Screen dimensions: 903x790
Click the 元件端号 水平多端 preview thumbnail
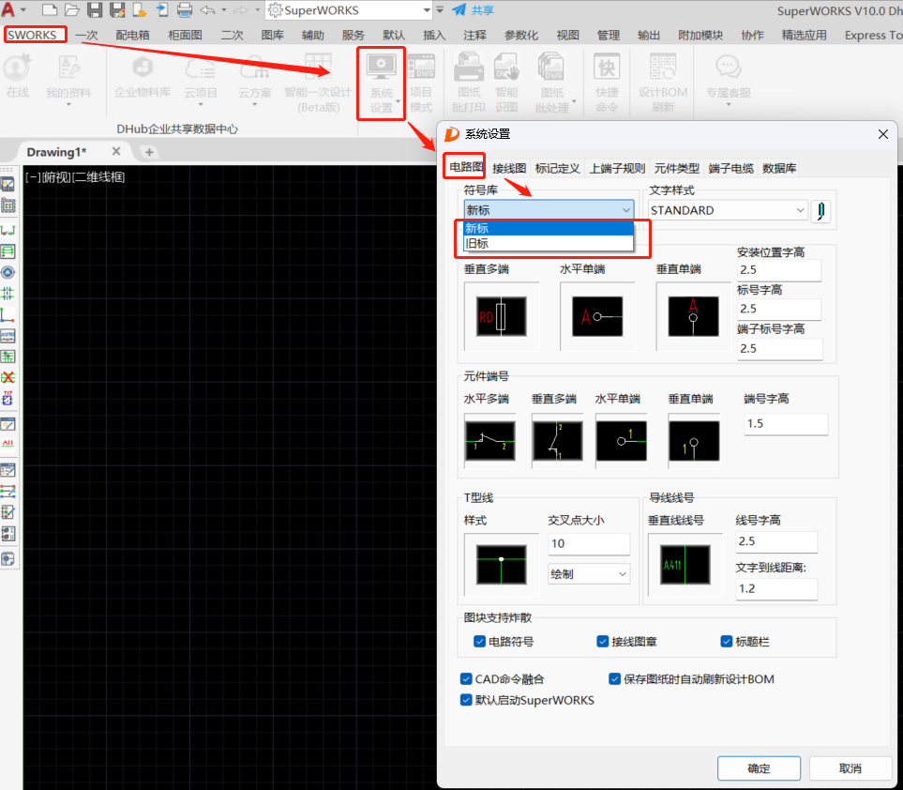(490, 441)
